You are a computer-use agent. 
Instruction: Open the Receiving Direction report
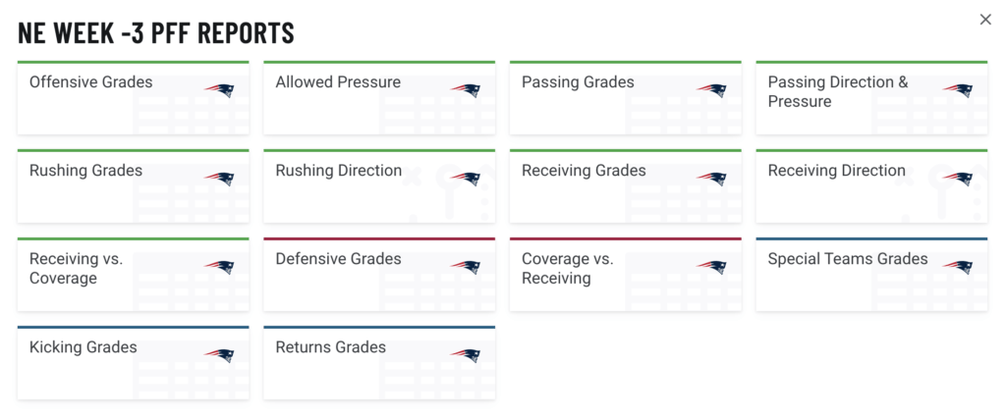click(x=836, y=171)
